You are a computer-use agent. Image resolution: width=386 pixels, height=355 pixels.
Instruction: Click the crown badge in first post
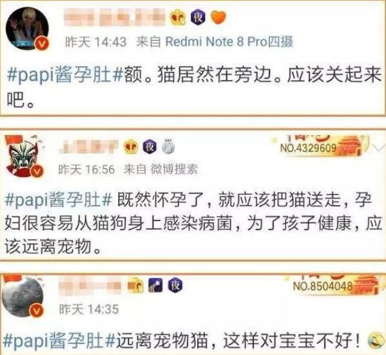coord(178,18)
